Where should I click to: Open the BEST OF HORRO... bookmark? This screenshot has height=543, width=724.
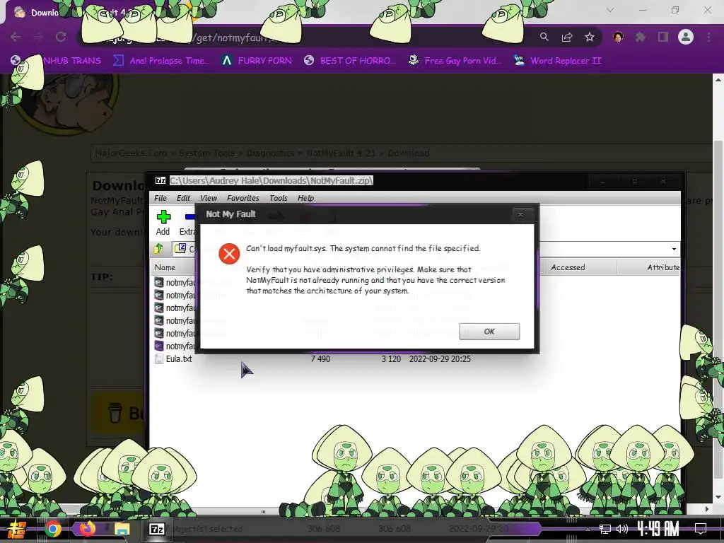tap(349, 61)
